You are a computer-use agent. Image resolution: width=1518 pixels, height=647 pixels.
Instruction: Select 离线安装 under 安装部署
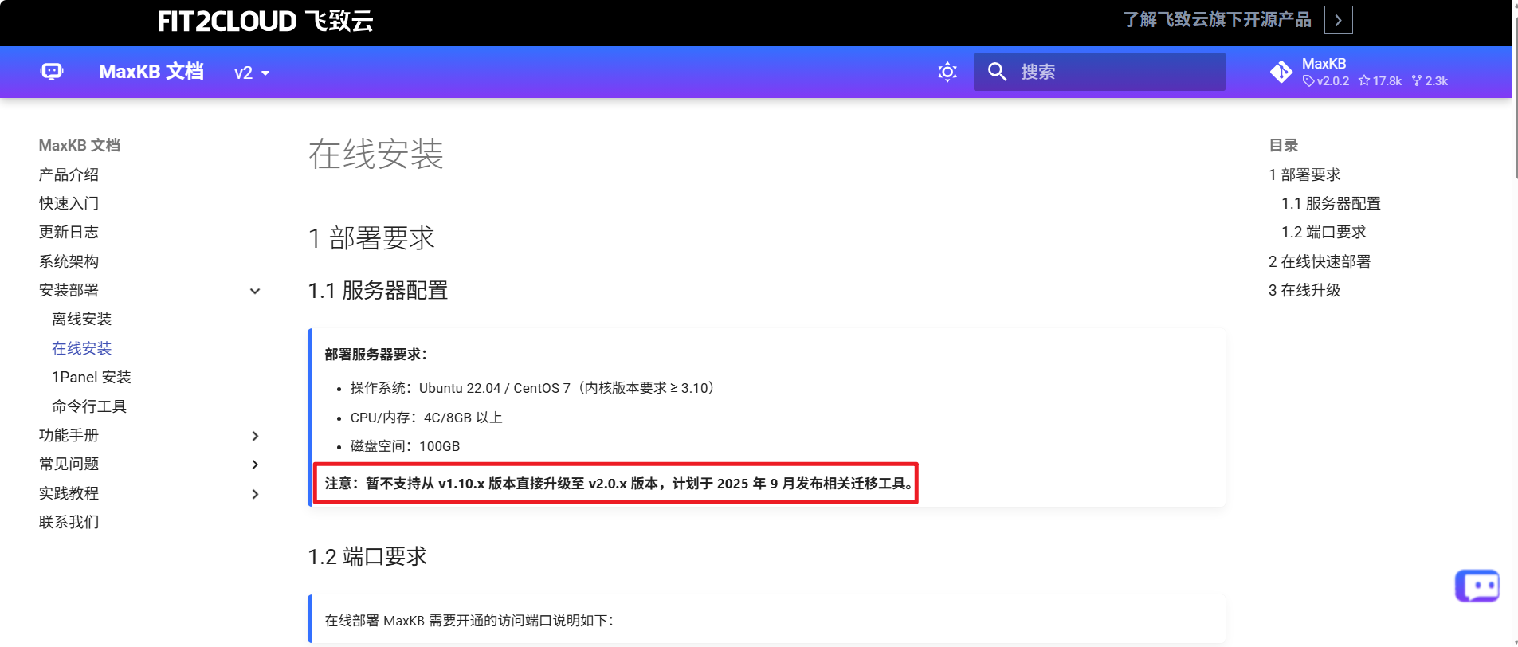pyautogui.click(x=81, y=319)
